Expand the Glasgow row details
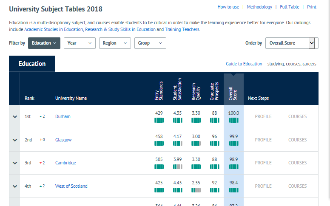The width and height of the screenshot is (330, 206). click(15, 140)
